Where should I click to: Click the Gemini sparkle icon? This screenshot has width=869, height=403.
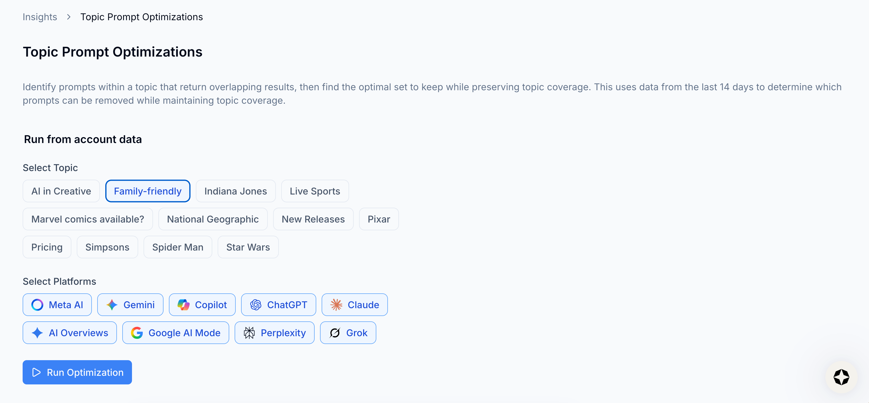(x=112, y=305)
